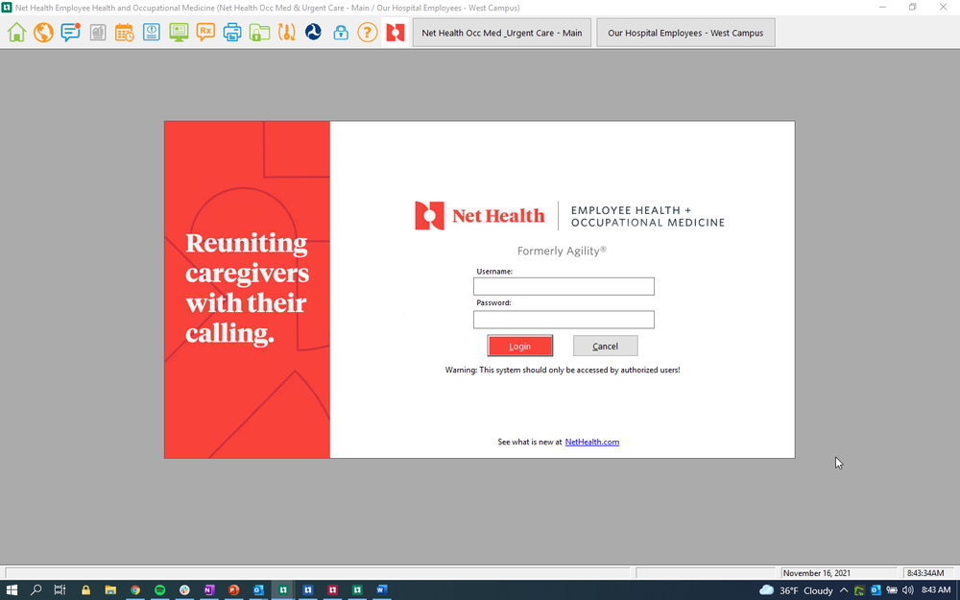Open the 36°F Cloudy weather widget

(796, 590)
